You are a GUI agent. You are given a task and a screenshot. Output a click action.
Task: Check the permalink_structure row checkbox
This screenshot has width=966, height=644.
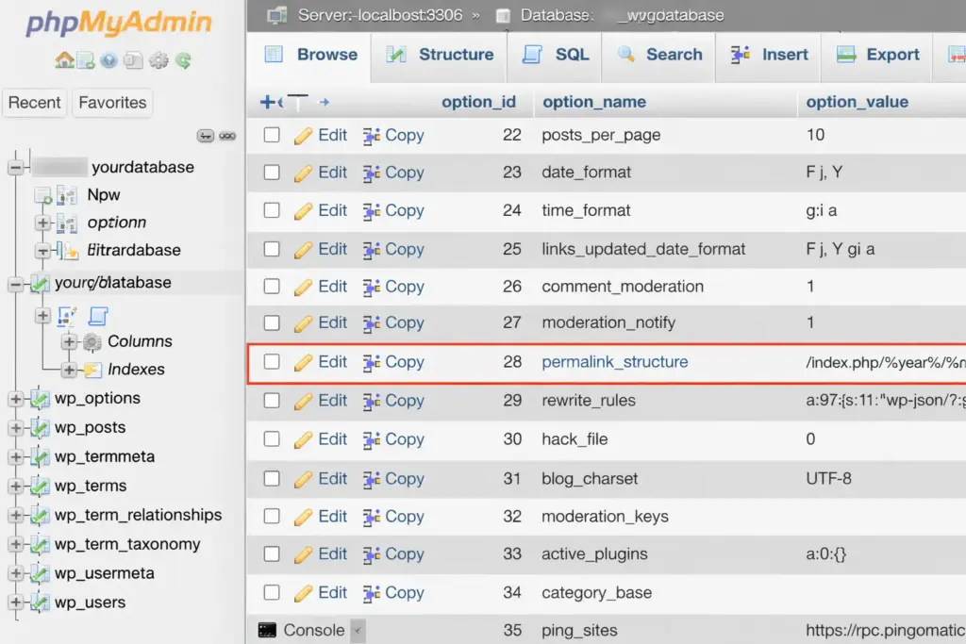272,362
